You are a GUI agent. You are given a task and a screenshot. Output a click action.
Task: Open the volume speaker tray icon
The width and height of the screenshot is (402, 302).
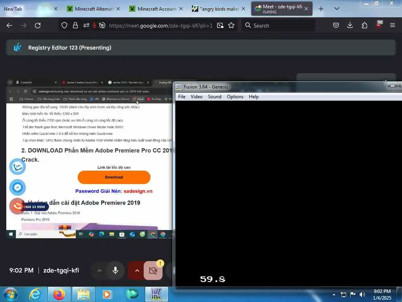362,295
